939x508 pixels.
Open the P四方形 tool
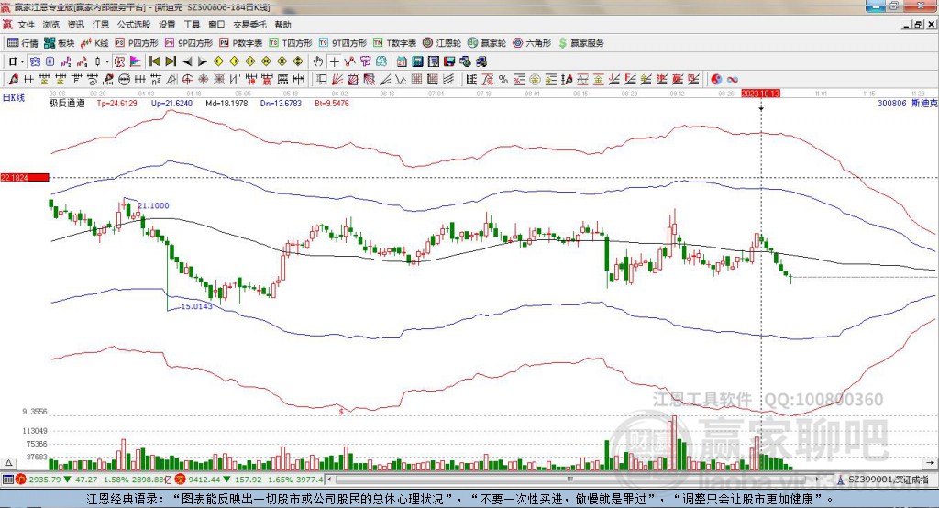[x=137, y=43]
